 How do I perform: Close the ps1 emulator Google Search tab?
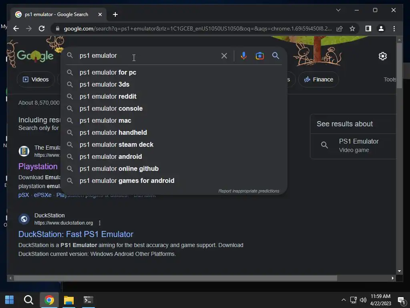[x=100, y=14]
